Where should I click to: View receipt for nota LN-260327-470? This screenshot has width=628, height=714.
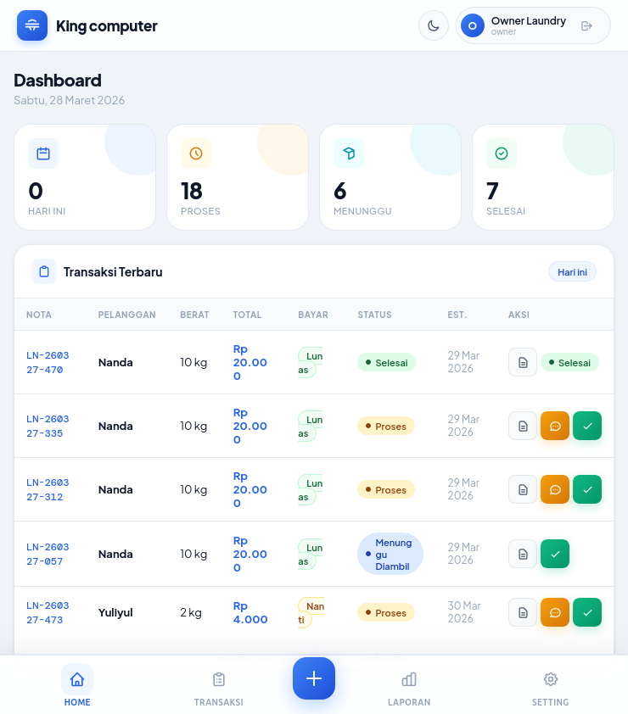coord(523,362)
